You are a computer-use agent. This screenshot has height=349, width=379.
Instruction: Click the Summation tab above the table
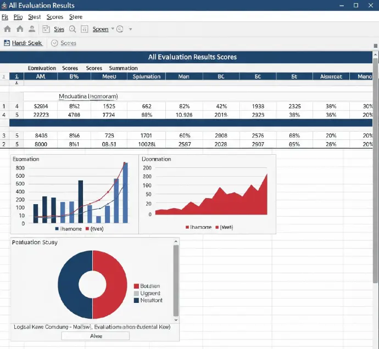[124, 68]
